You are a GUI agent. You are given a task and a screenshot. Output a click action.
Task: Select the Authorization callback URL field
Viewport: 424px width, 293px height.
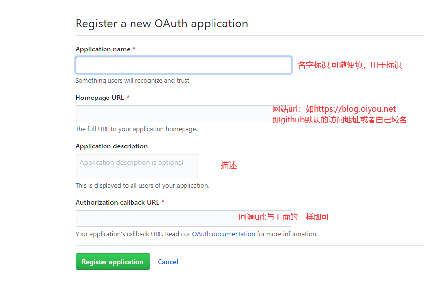point(157,219)
